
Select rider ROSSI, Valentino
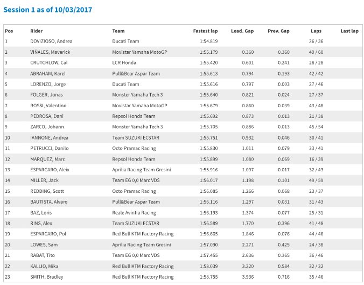[x=48, y=106]
